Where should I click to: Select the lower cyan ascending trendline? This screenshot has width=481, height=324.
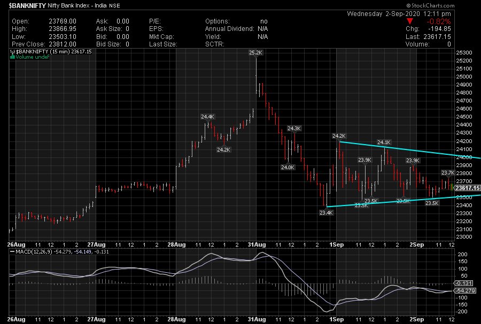tap(404, 201)
